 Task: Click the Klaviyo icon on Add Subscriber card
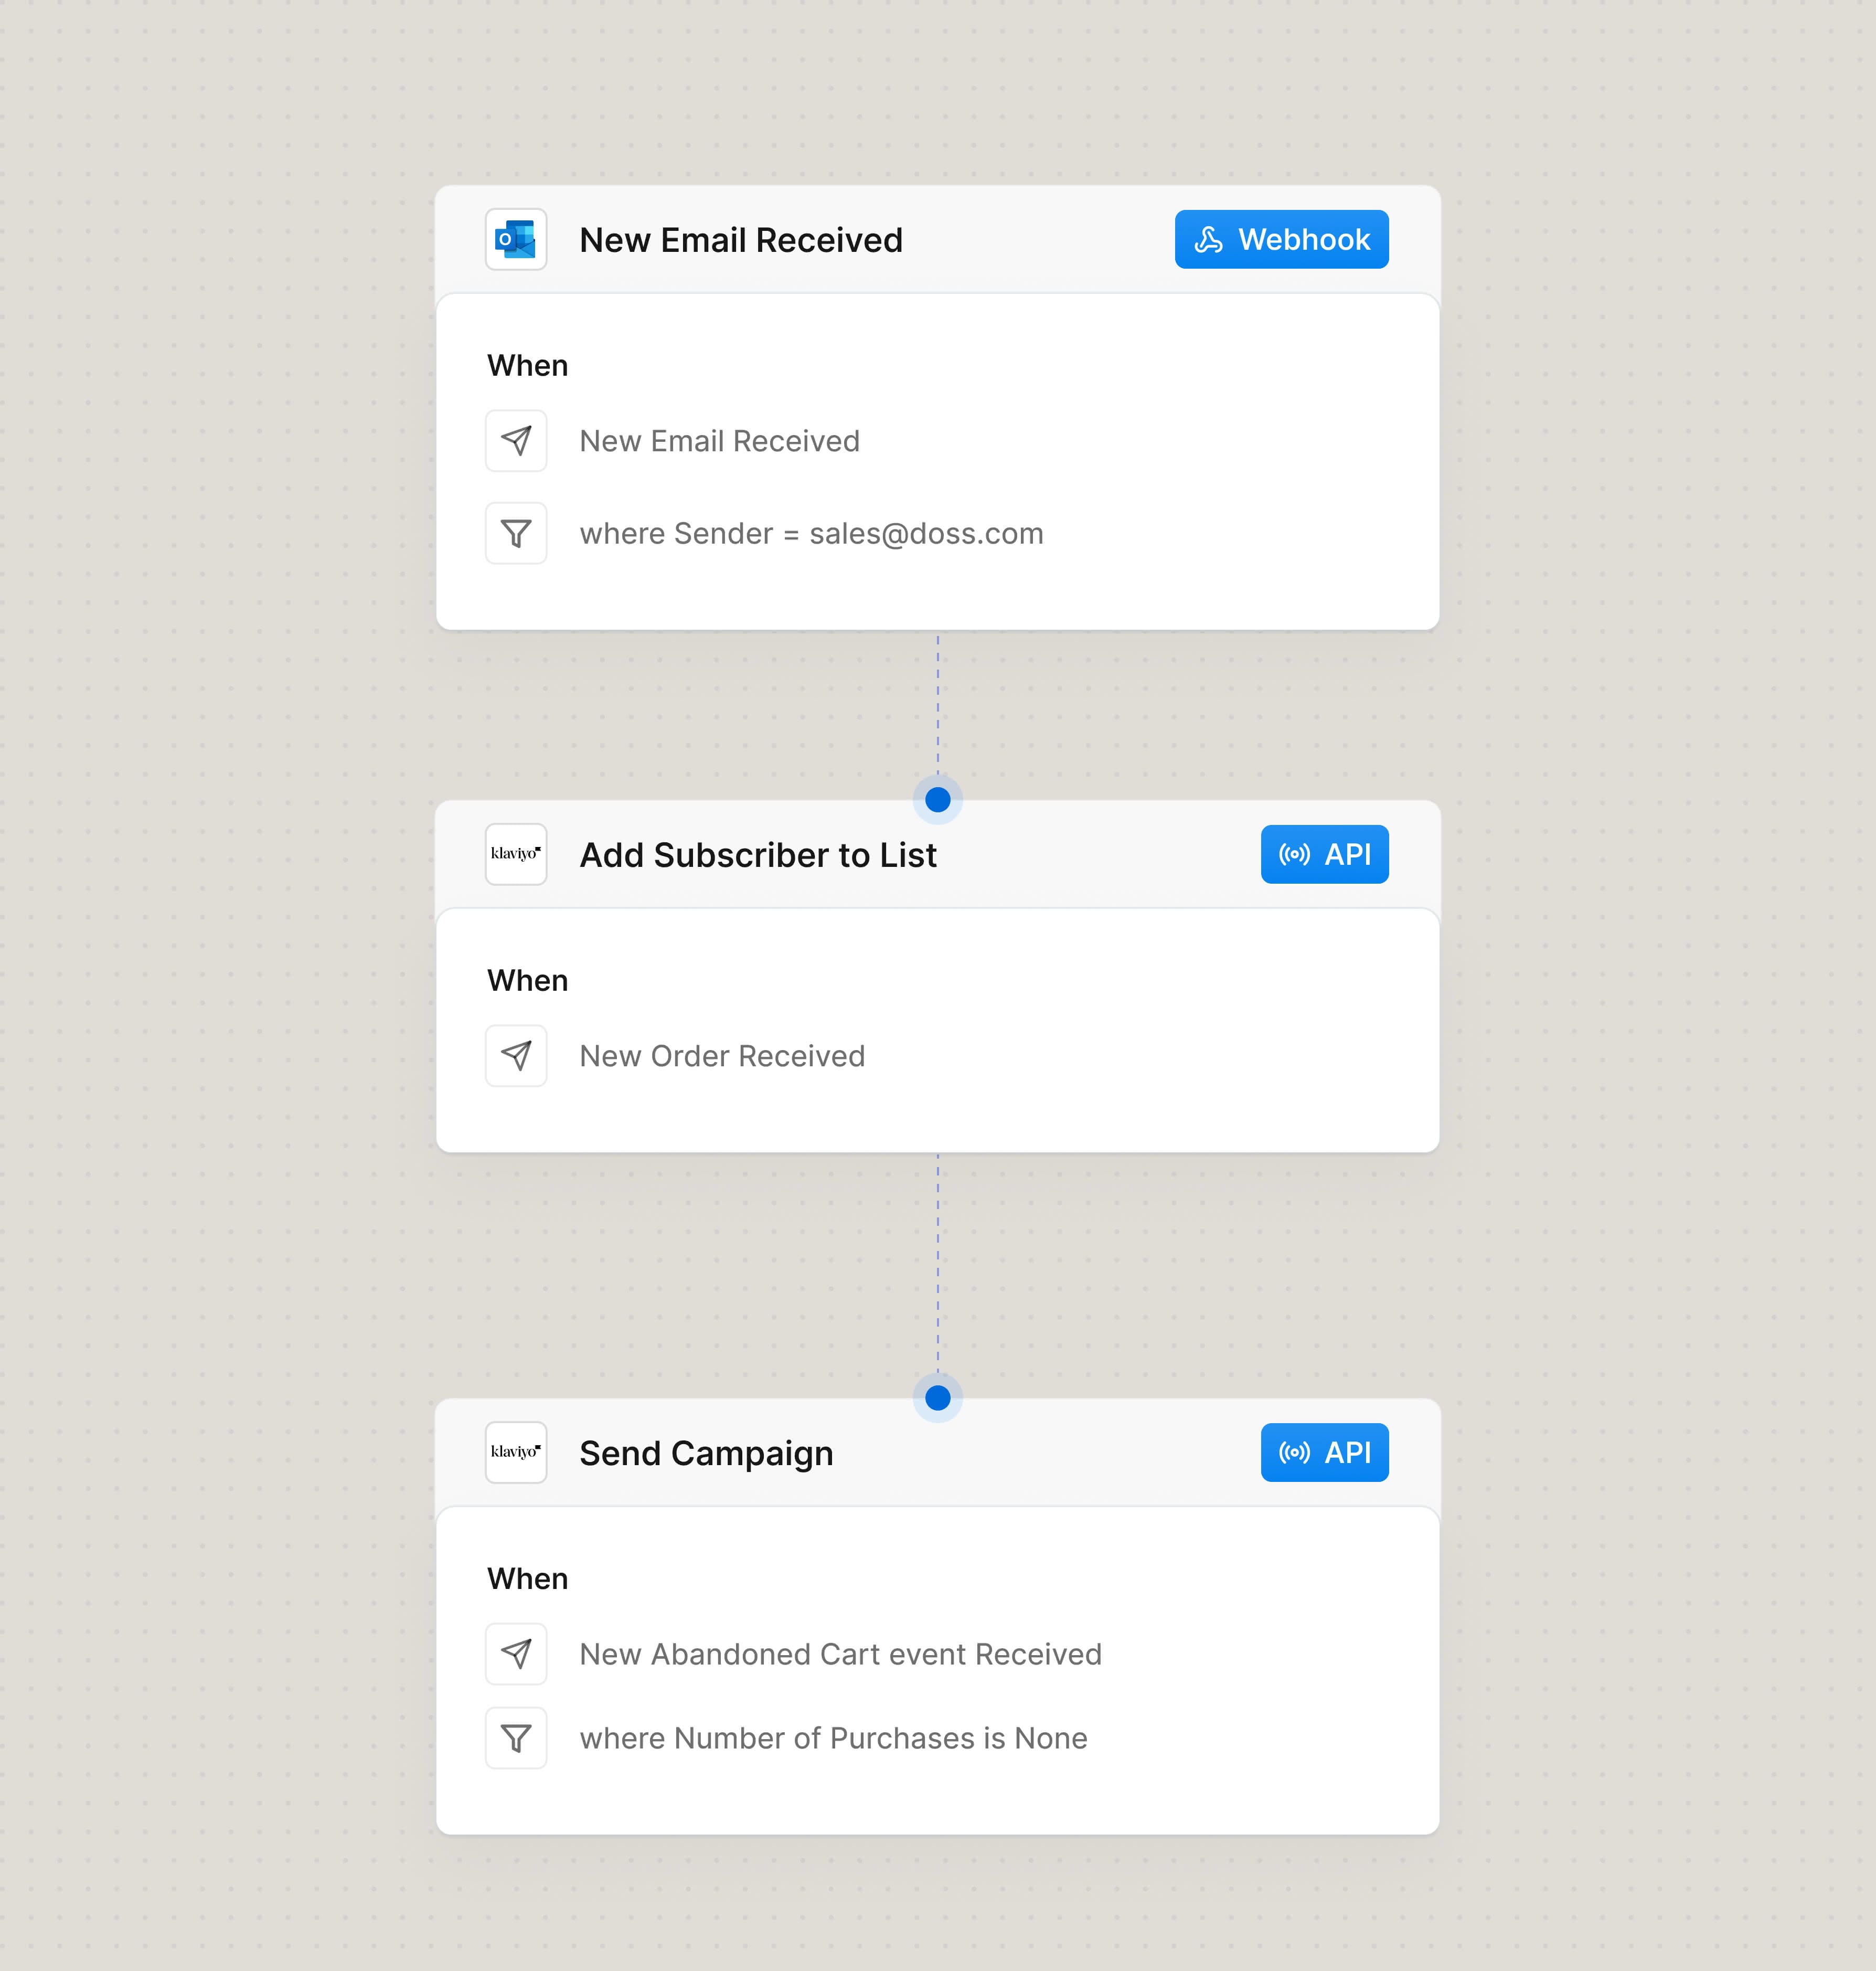pos(516,854)
